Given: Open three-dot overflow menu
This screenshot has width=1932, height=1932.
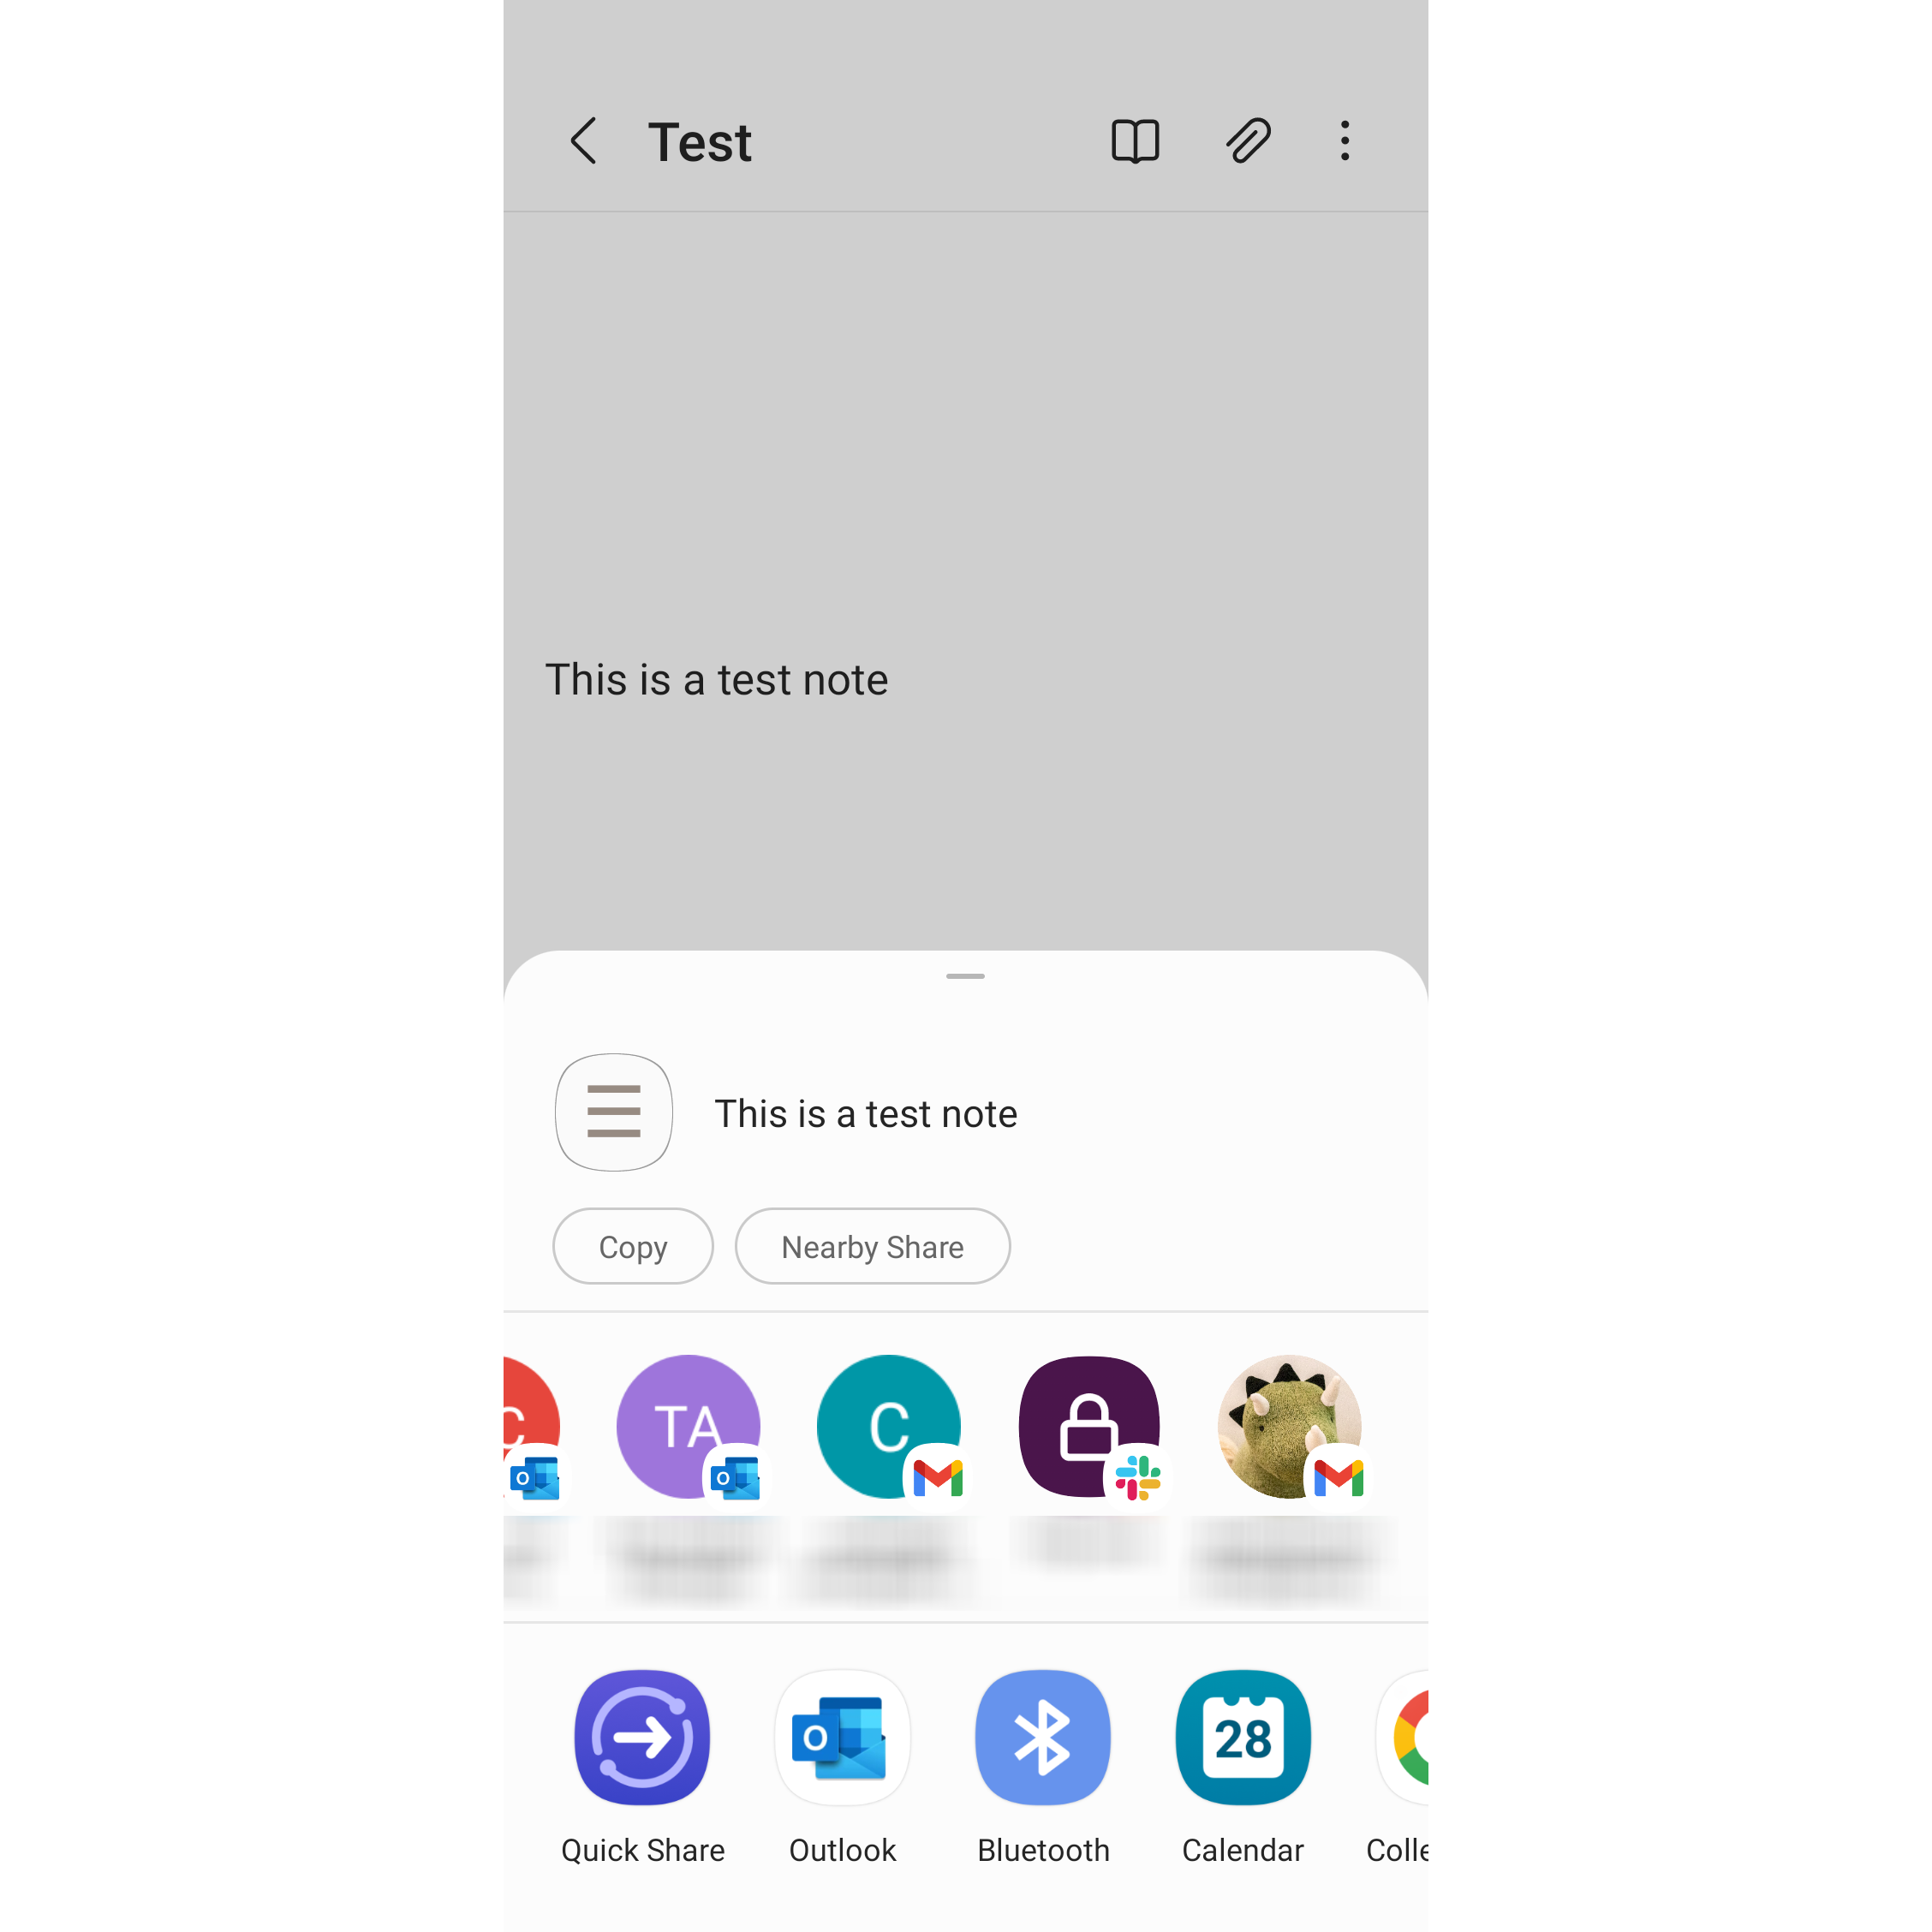Looking at the screenshot, I should click(x=1346, y=140).
